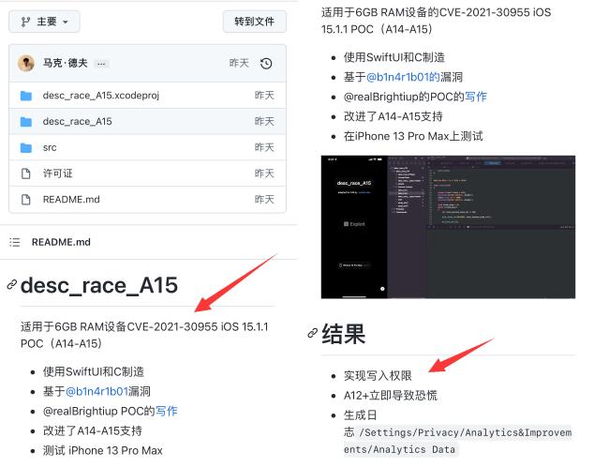Click the README.md header title

(x=61, y=242)
